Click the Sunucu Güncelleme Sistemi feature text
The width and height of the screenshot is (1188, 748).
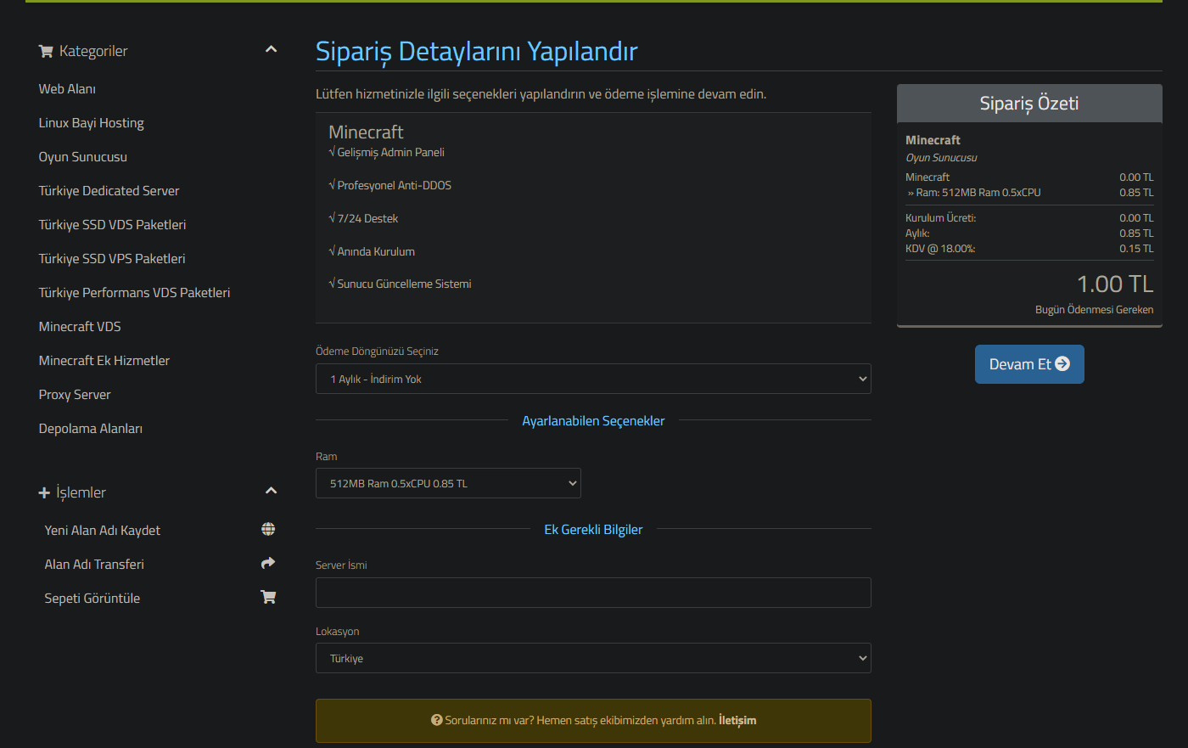[x=404, y=284]
